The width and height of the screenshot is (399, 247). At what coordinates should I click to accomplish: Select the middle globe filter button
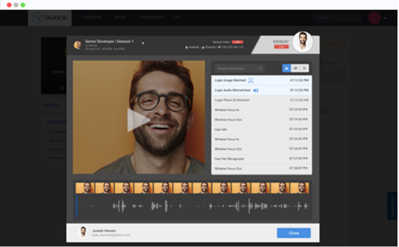295,68
